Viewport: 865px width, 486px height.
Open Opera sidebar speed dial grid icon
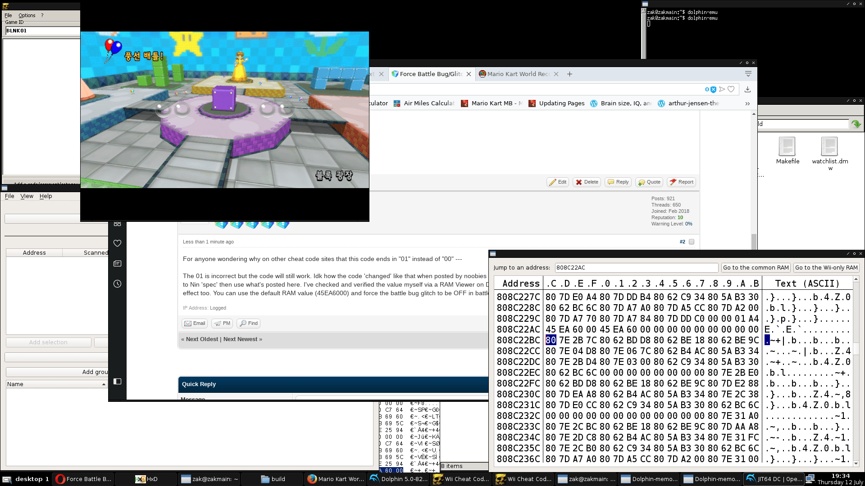click(117, 224)
